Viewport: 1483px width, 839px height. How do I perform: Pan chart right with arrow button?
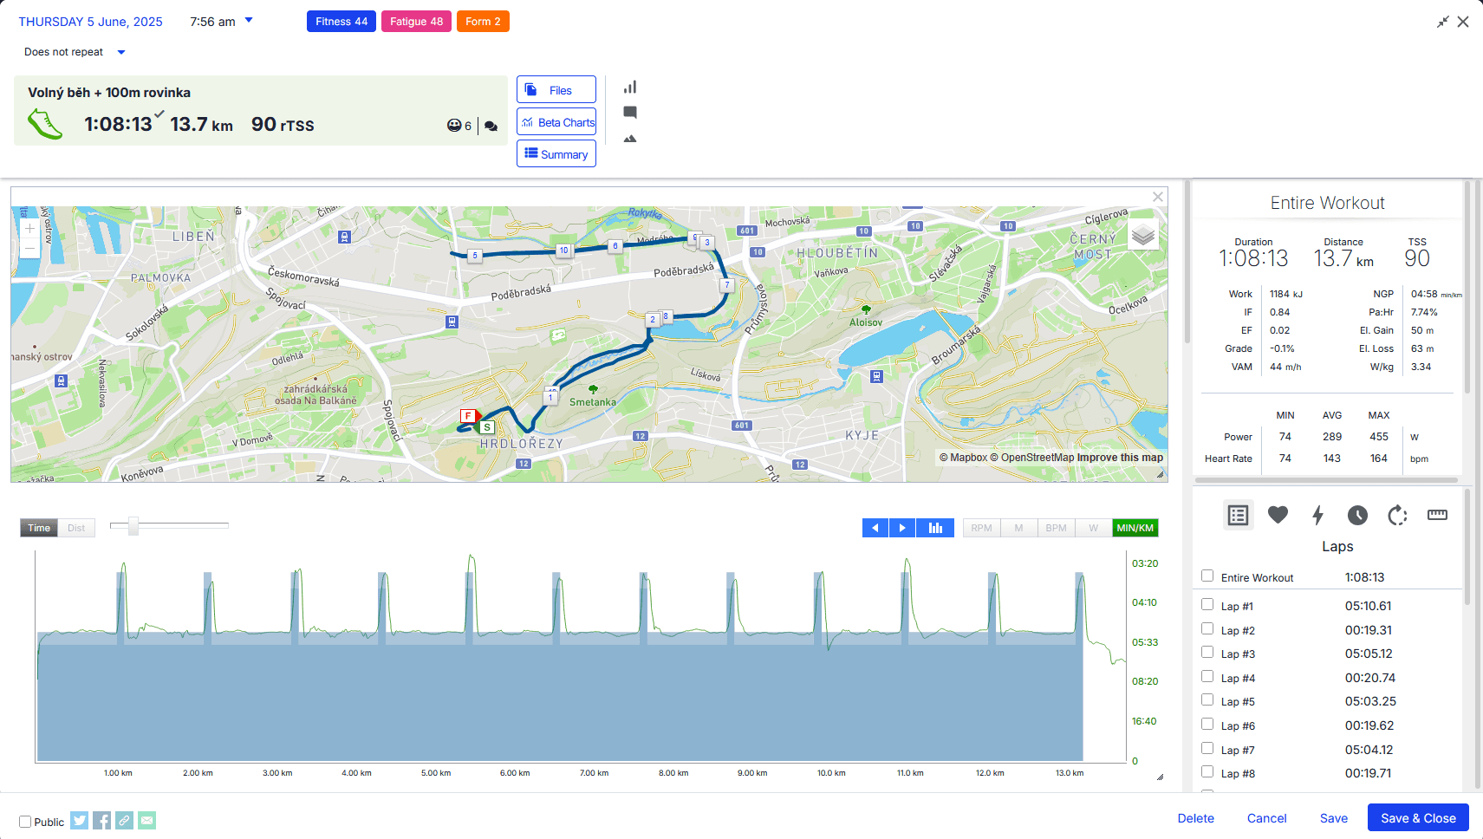click(902, 528)
